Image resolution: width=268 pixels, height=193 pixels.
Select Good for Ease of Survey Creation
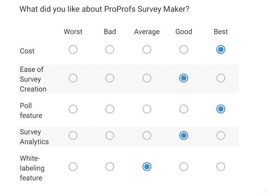click(183, 78)
